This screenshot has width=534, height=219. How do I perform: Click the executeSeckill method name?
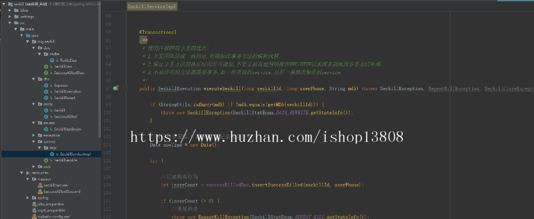pos(222,88)
